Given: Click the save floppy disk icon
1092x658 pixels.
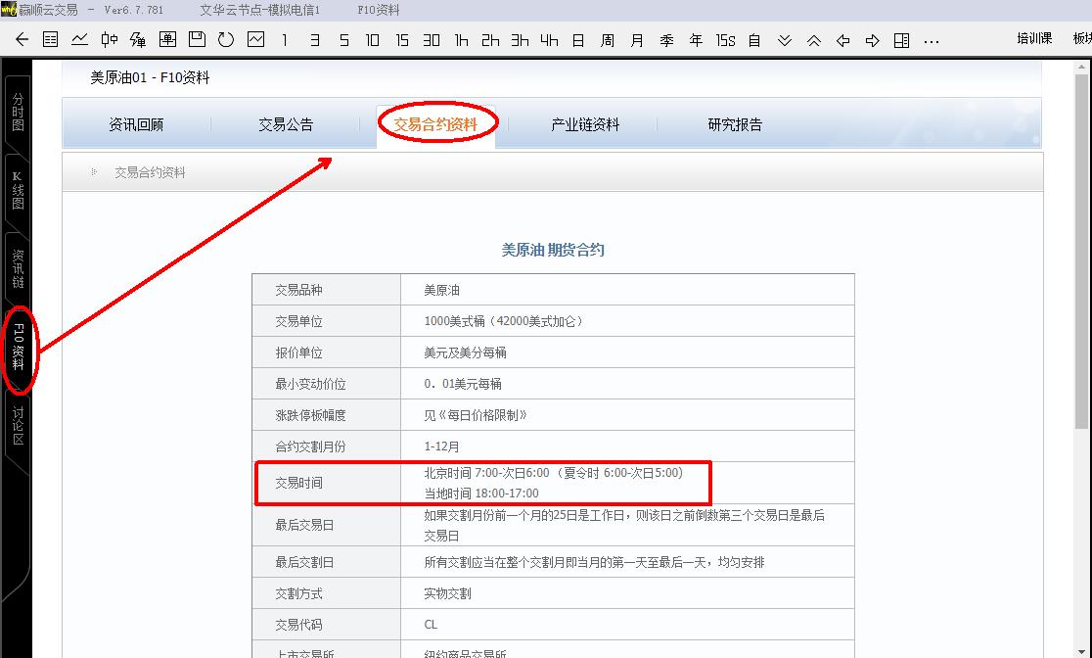Looking at the screenshot, I should 197,40.
